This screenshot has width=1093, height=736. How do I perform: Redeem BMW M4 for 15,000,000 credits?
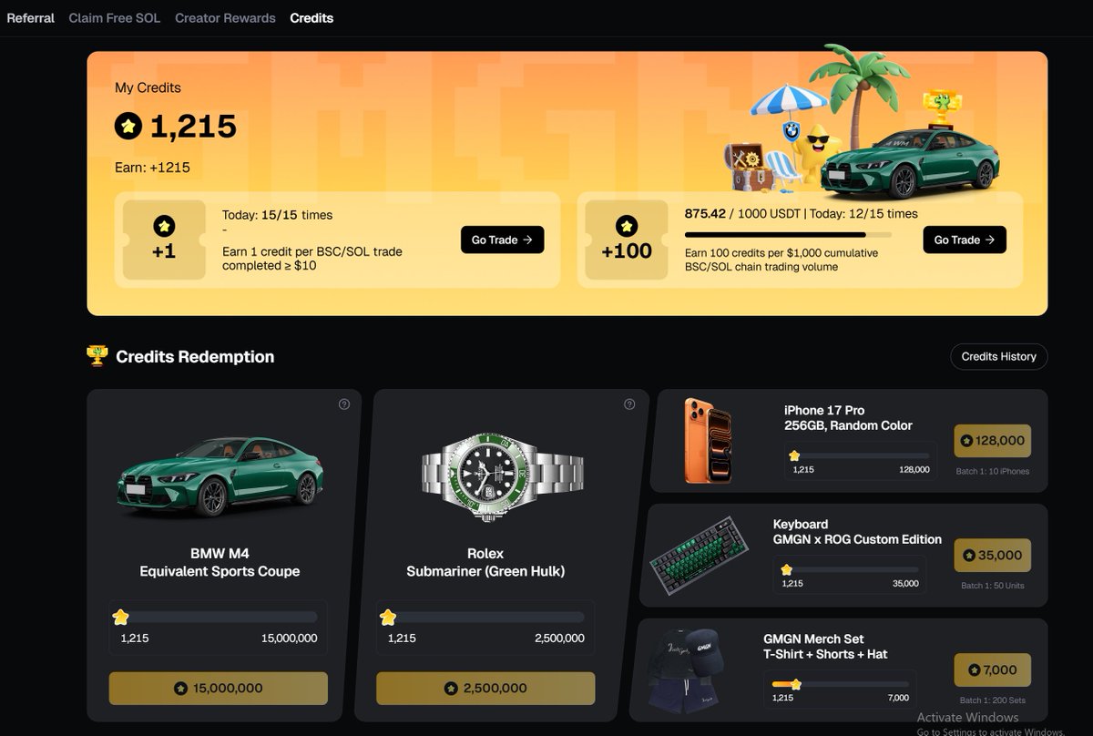point(219,688)
